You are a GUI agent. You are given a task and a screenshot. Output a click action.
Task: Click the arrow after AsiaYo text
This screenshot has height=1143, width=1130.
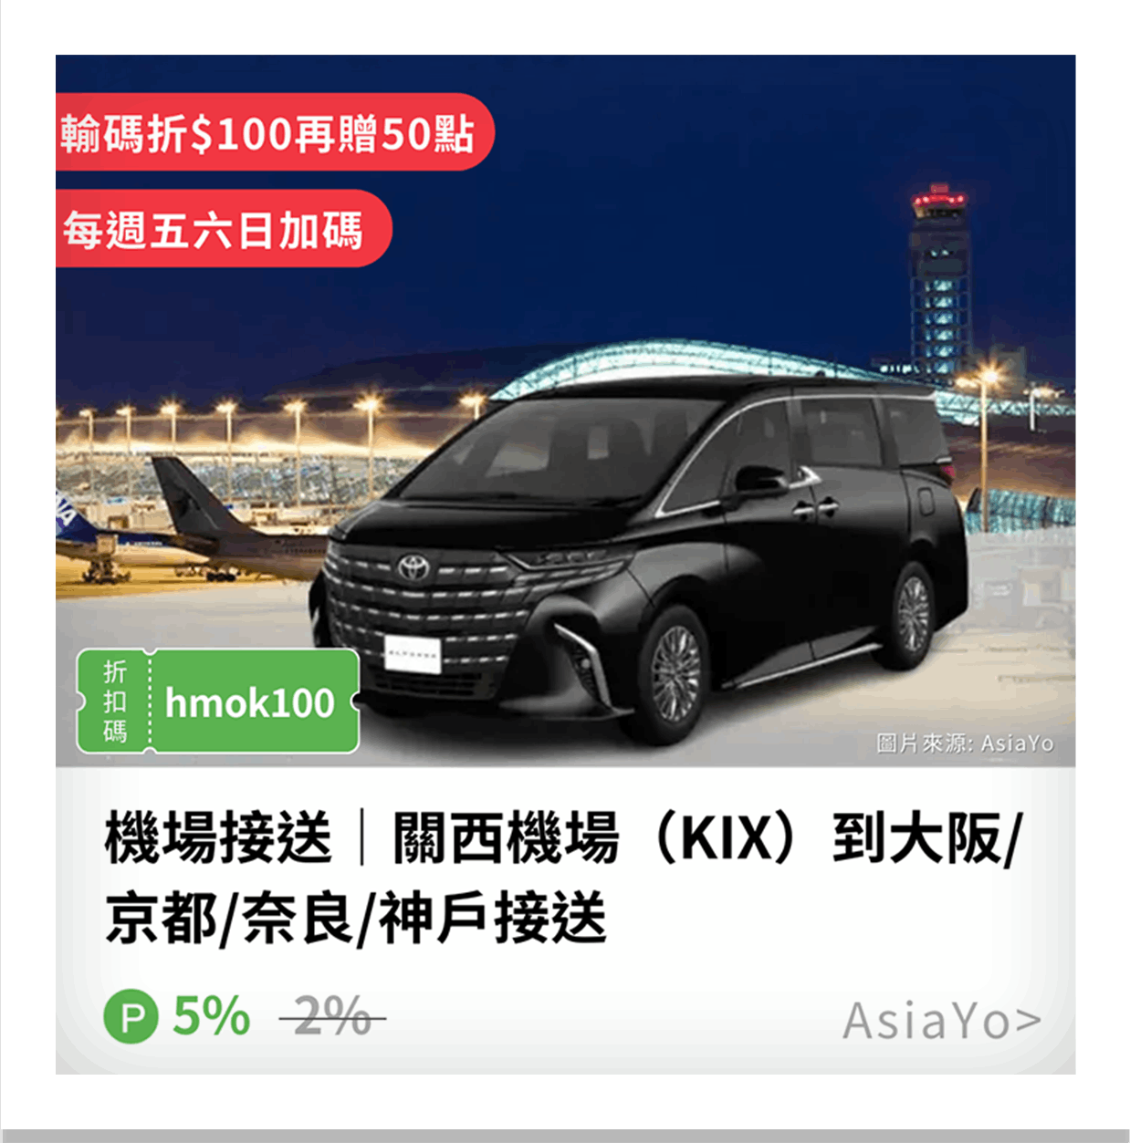coord(1028,1021)
